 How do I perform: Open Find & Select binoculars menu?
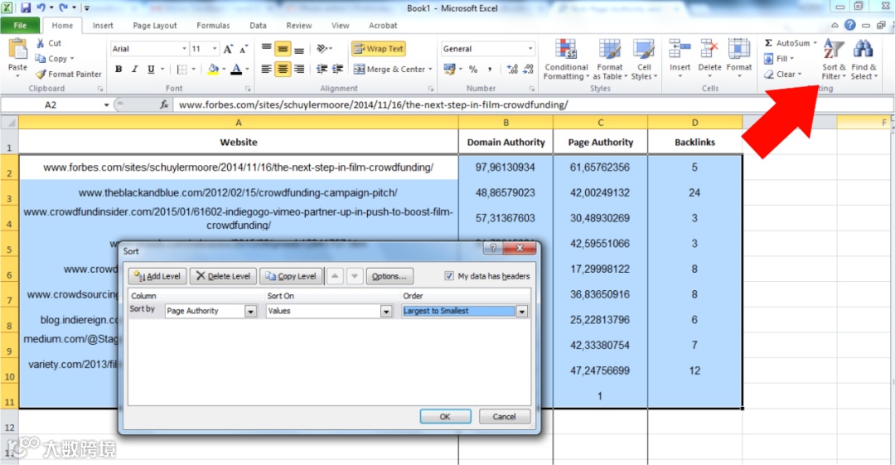pyautogui.click(x=864, y=60)
